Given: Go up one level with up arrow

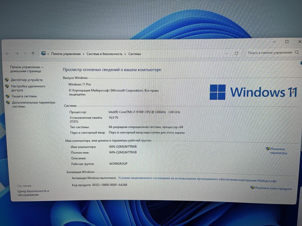Looking at the screenshot, I should tap(33, 54).
